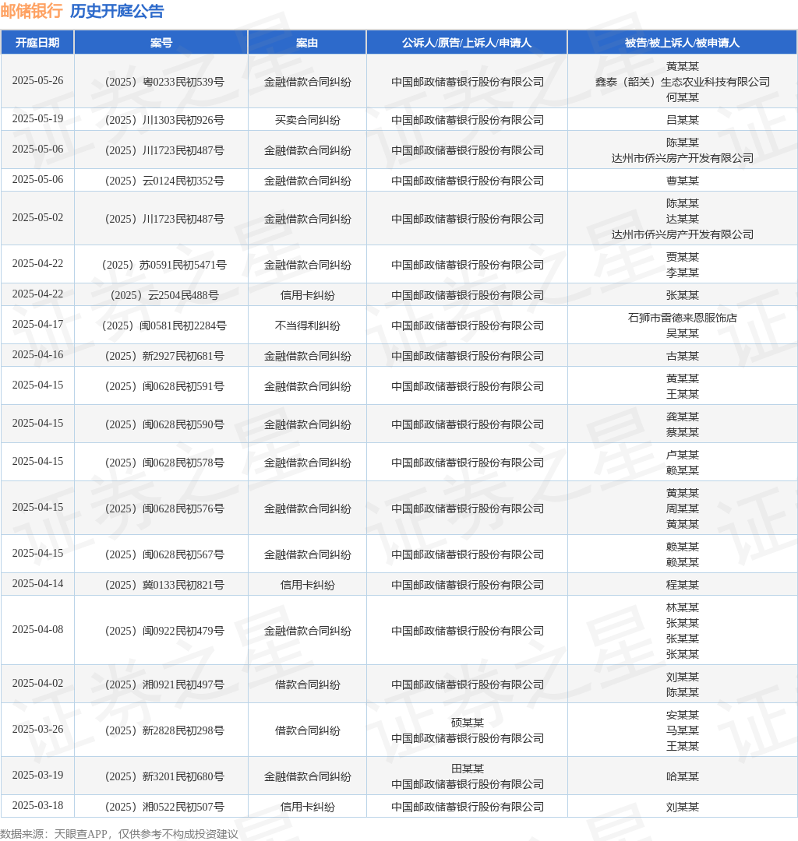Click the defendant 石狮市雷德来恩服饰店
Viewport: 798px width, 841px height.
pos(683,318)
